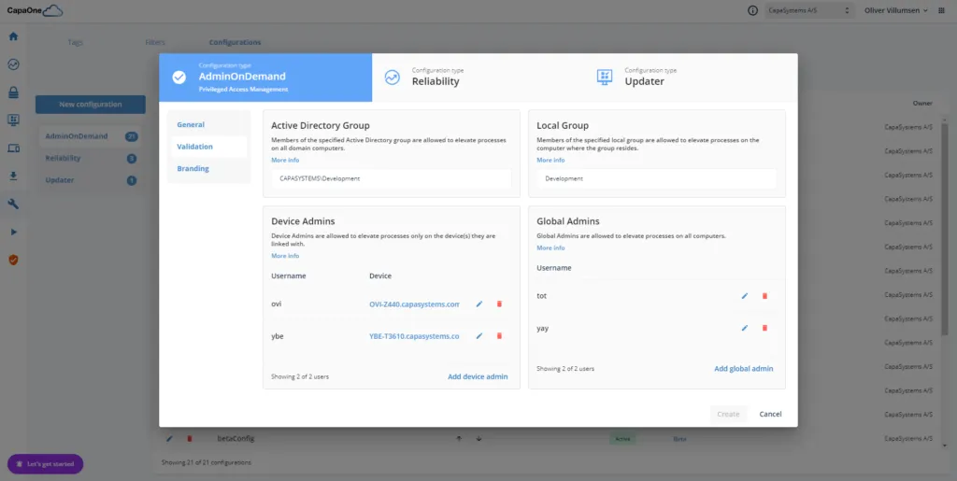Open the Home icon in sidebar

click(13, 36)
